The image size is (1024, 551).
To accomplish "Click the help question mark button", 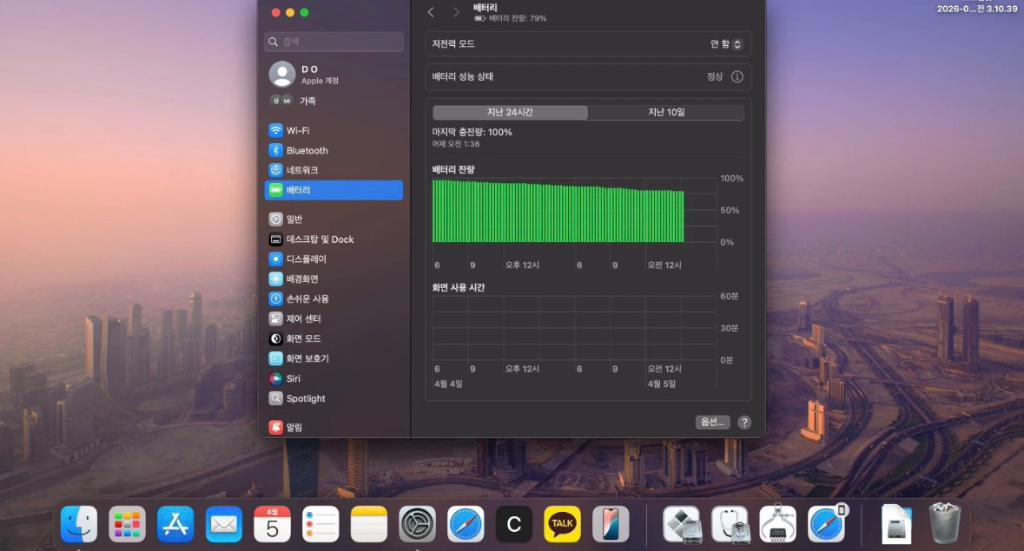I will coord(744,422).
